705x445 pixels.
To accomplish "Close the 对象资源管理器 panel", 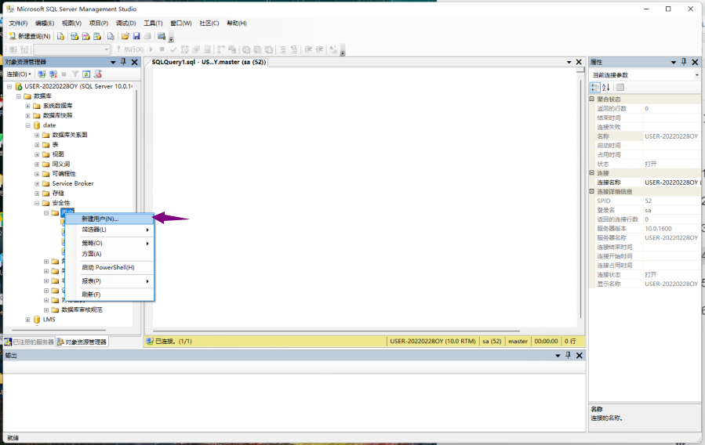I will [134, 62].
